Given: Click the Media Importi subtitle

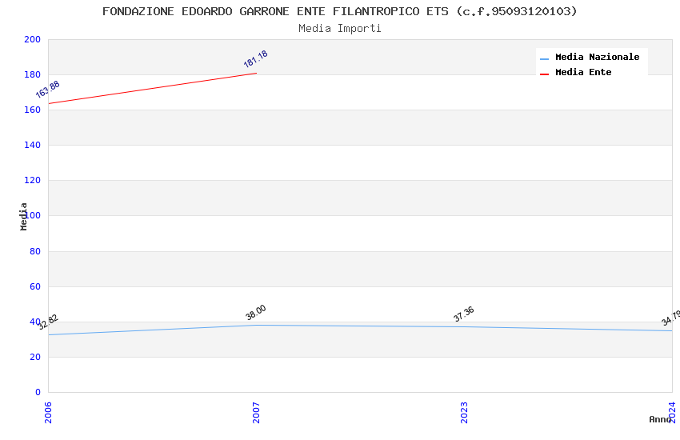Looking at the screenshot, I should [339, 29].
